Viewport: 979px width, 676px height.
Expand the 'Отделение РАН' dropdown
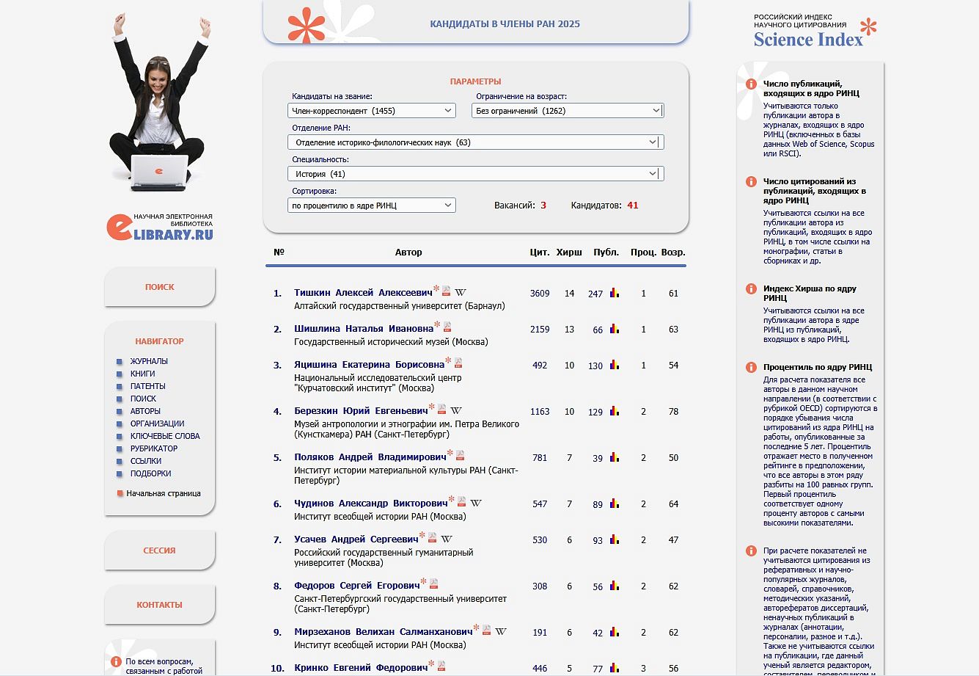click(475, 142)
